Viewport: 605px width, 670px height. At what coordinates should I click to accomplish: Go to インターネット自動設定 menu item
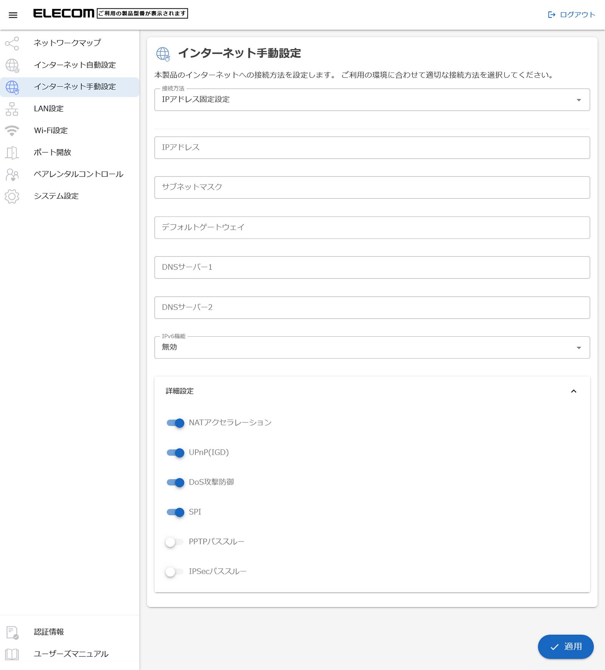pos(75,65)
